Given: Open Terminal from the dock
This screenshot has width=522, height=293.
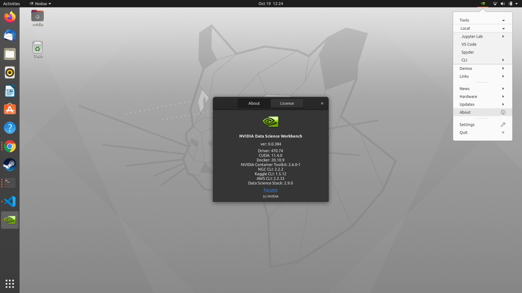Looking at the screenshot, I should click(x=10, y=183).
